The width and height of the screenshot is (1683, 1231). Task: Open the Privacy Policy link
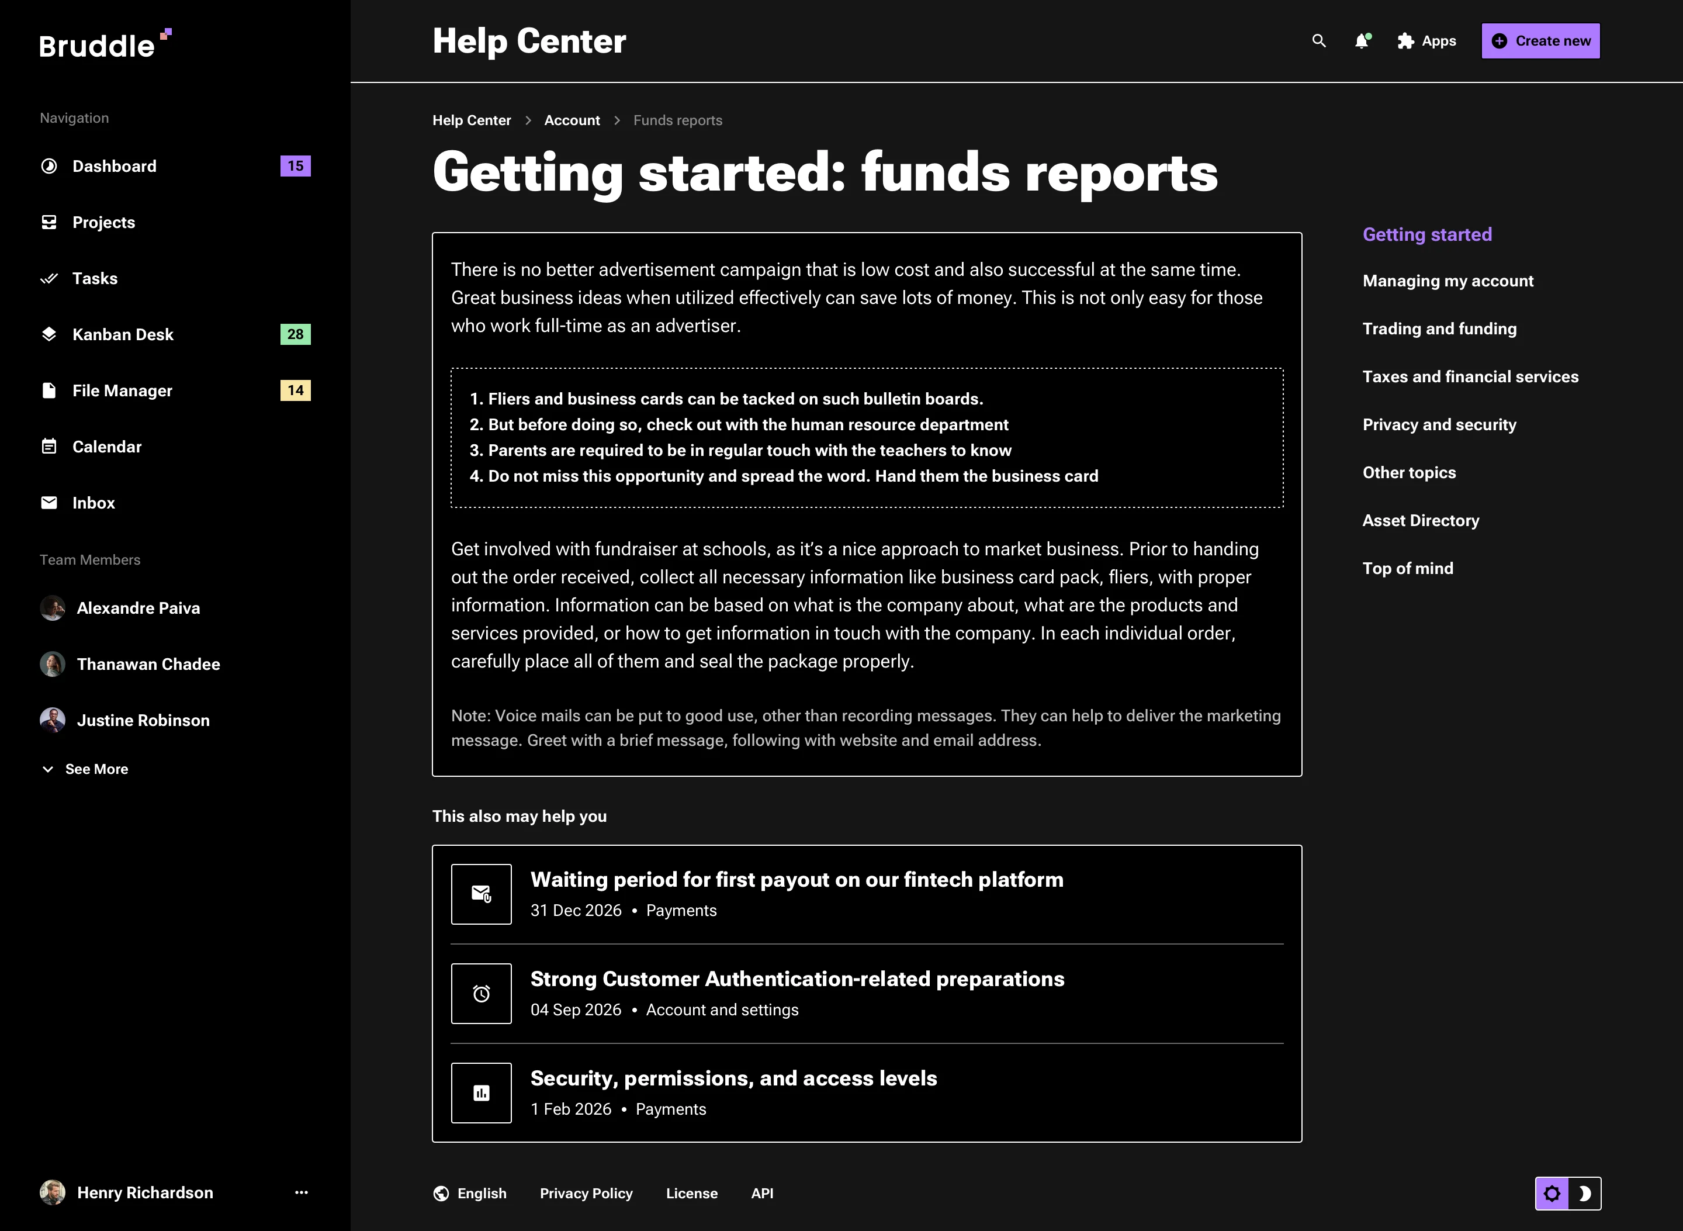click(586, 1193)
